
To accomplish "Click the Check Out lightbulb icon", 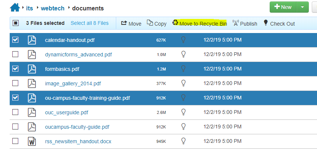I will click(x=266, y=23).
